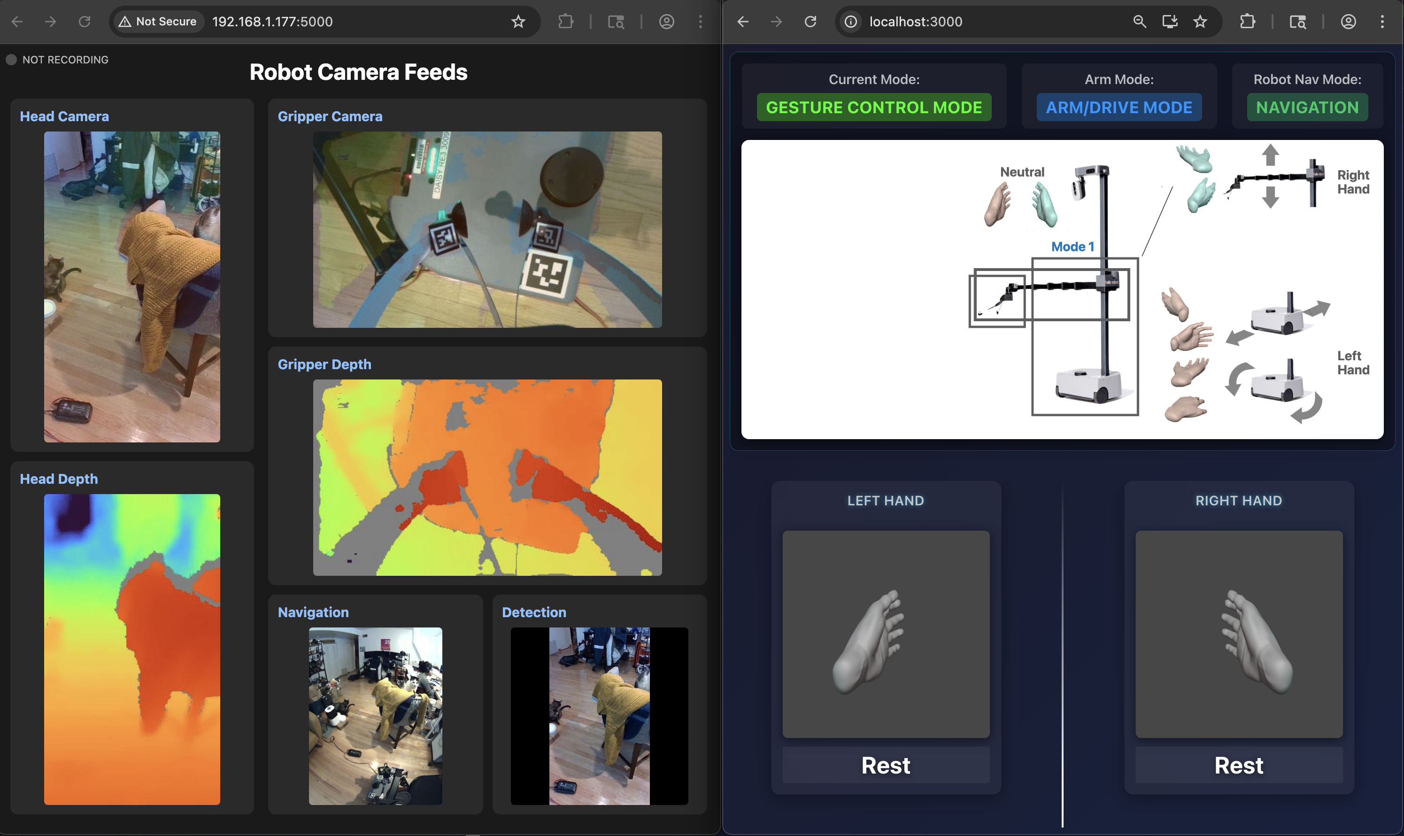Screen dimensions: 1404x836
Task: Click the Head Camera video feed
Action: click(x=132, y=286)
